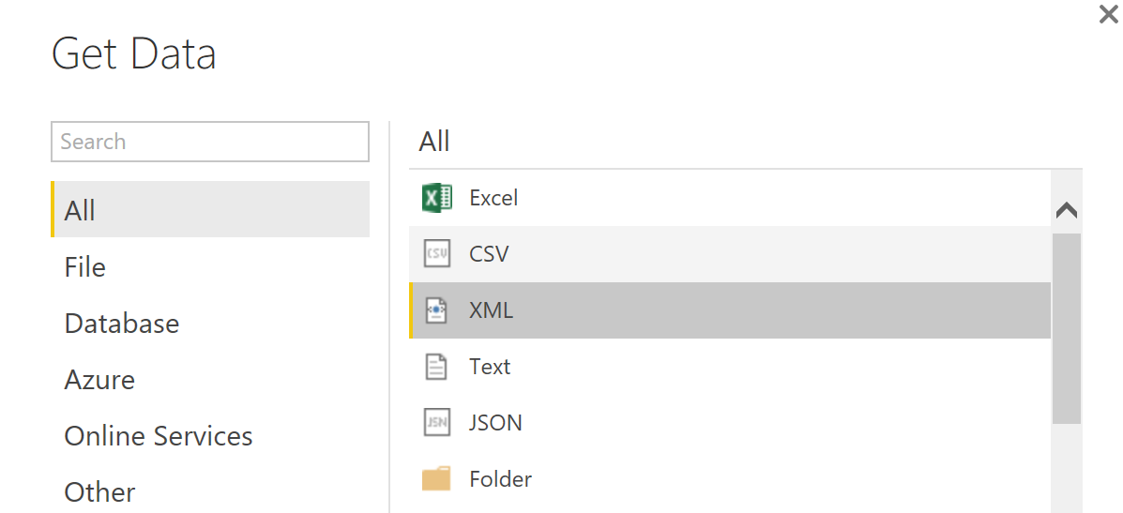Click the Text file icon
Viewport: 1123px width, 513px height.
[436, 367]
